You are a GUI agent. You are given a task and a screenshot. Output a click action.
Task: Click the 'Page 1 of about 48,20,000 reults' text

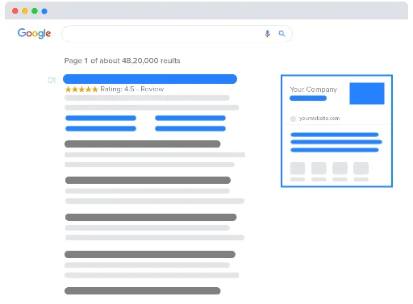[123, 60]
